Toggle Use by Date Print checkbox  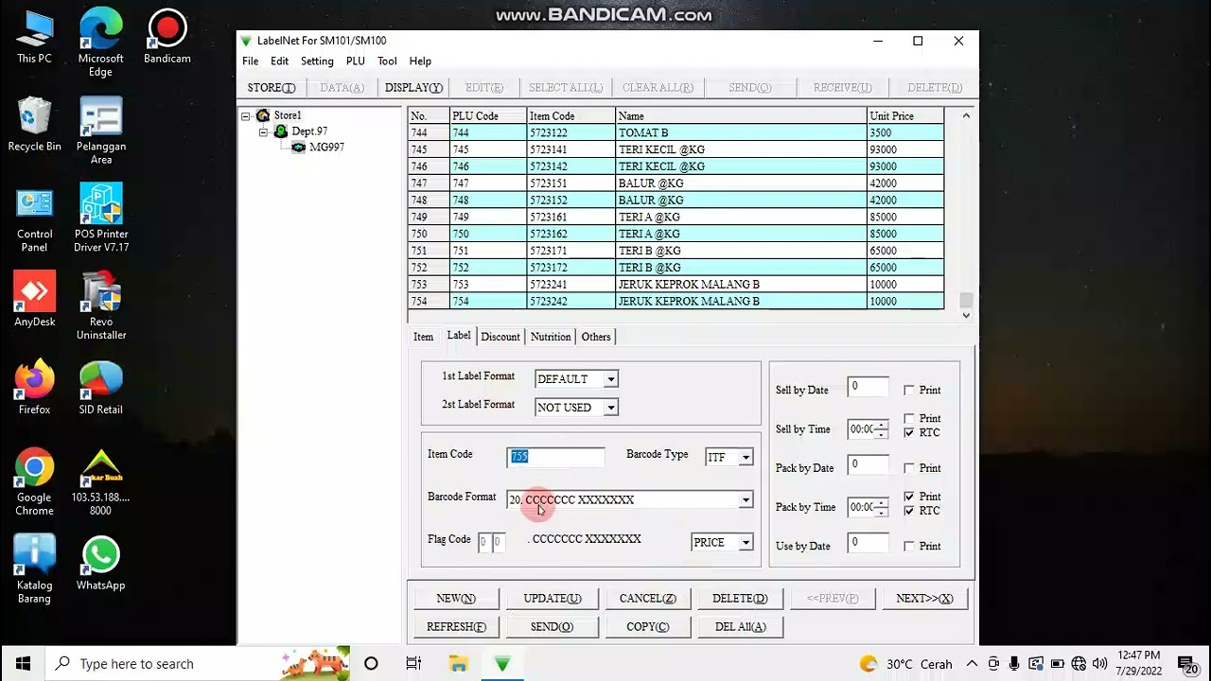tap(909, 546)
